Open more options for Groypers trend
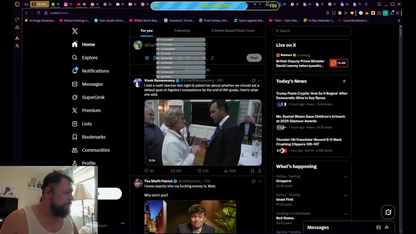Screen dimensions: 416x234 [345, 177]
